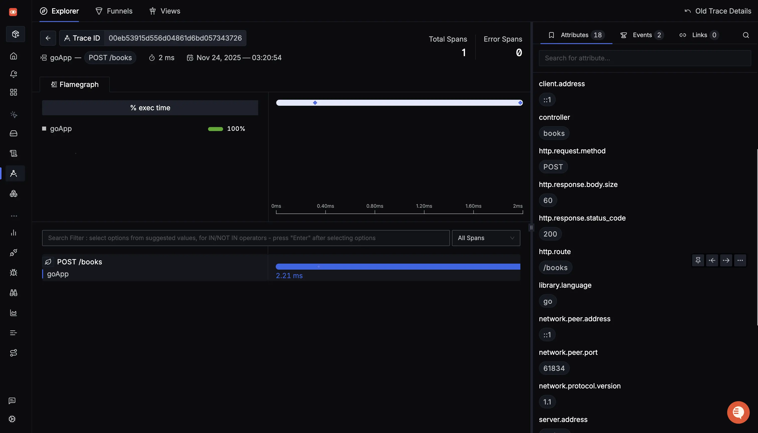Switch to the Events tab

pos(642,35)
